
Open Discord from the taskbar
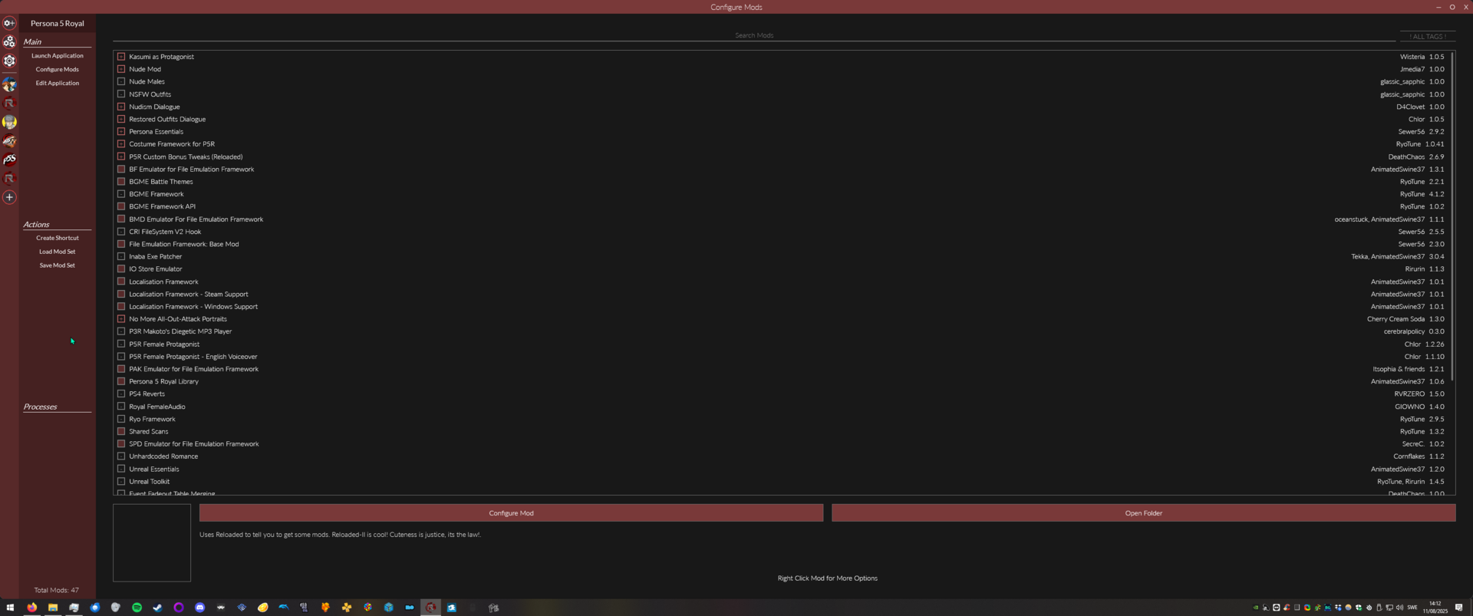(x=199, y=608)
